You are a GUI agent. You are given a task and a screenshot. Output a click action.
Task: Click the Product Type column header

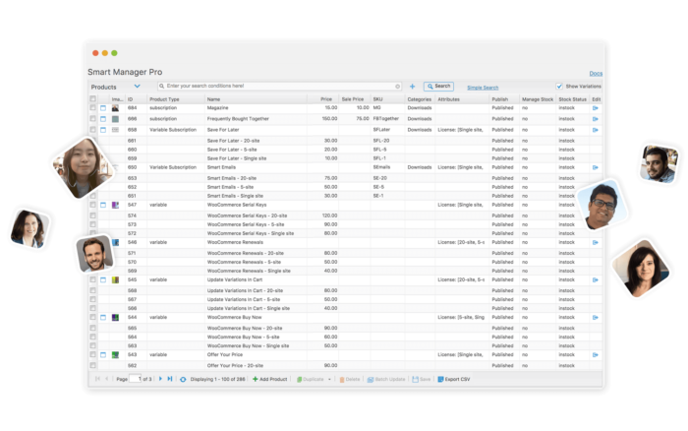(x=164, y=98)
